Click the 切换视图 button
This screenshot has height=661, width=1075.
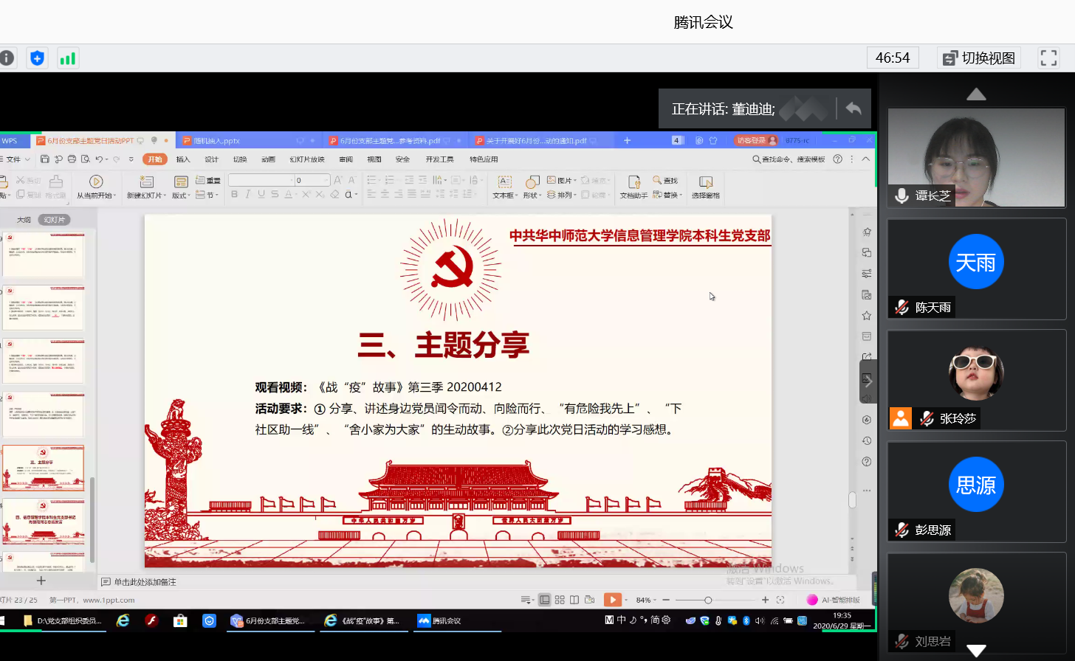(979, 58)
